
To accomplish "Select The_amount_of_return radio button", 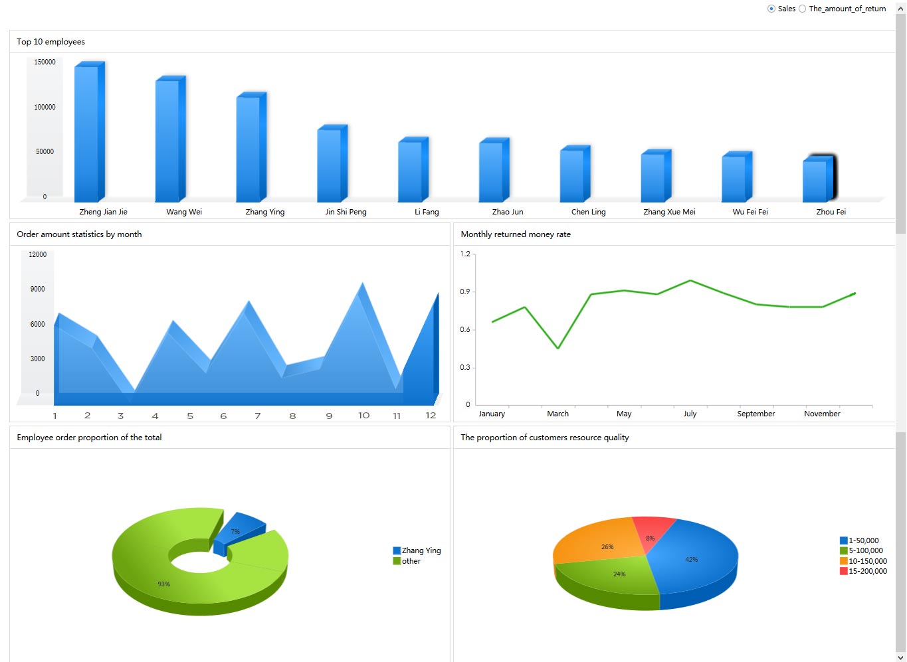I will (x=803, y=9).
